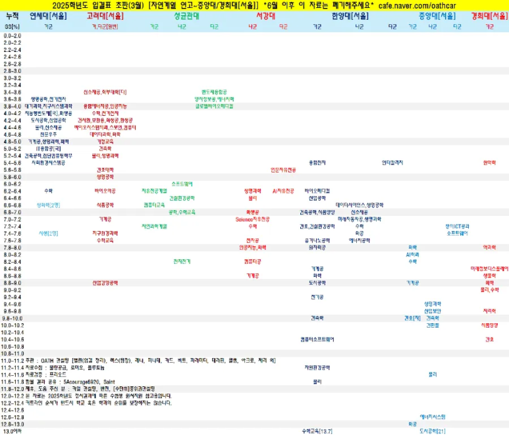Select the '컴퓨터공' cell under 서강대
Screen dimensions: 509x435
[253, 261]
